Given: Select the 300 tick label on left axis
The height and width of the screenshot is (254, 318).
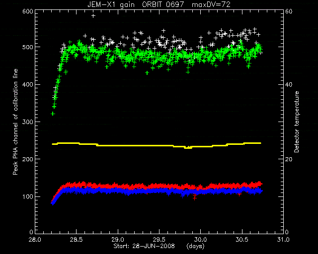Looking at the screenshot, I should [28, 122].
